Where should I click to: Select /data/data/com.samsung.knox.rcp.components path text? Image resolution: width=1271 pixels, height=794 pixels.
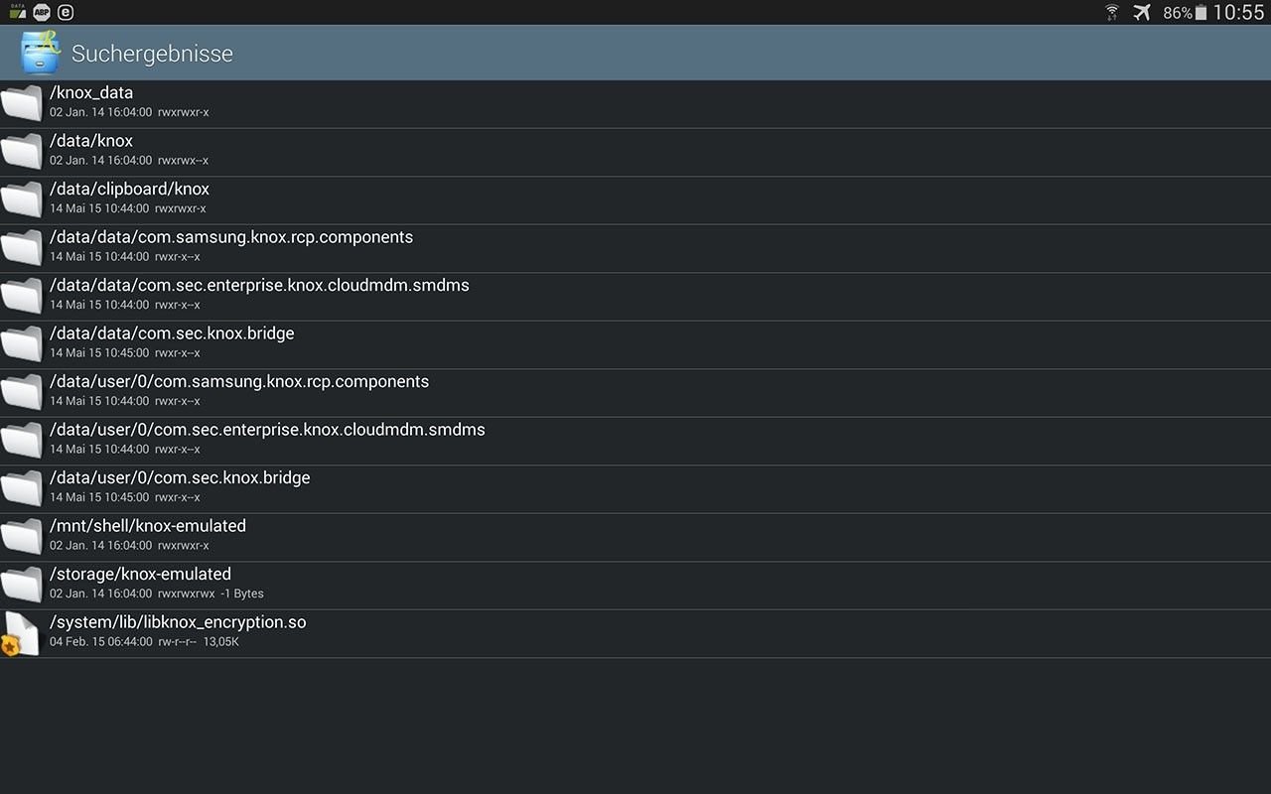click(x=231, y=237)
